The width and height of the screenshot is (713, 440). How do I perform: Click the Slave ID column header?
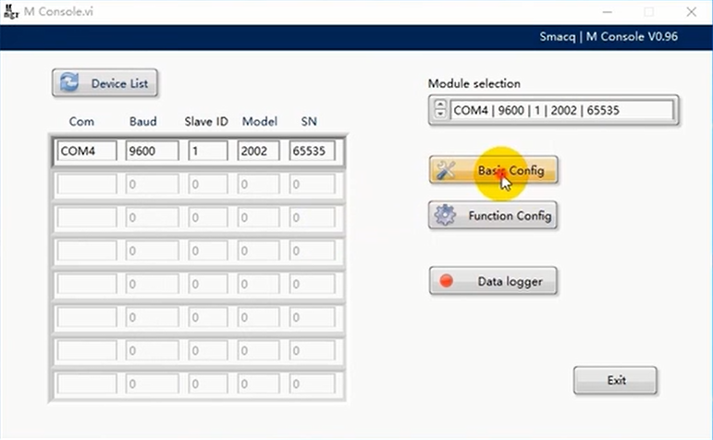coord(206,121)
